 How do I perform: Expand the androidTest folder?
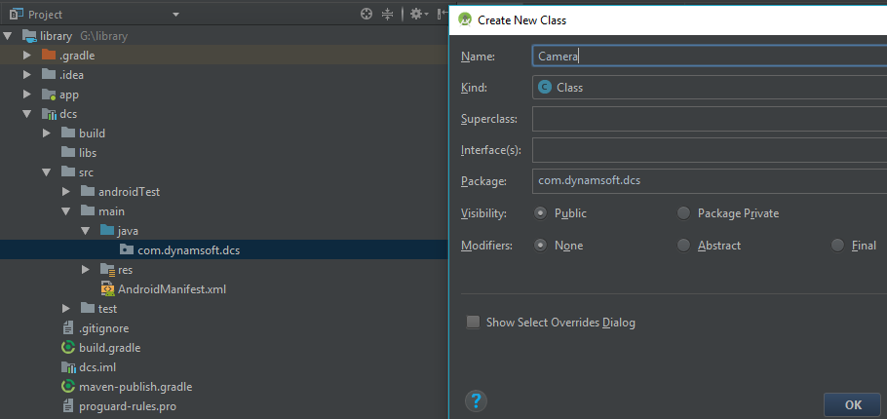pyautogui.click(x=66, y=192)
